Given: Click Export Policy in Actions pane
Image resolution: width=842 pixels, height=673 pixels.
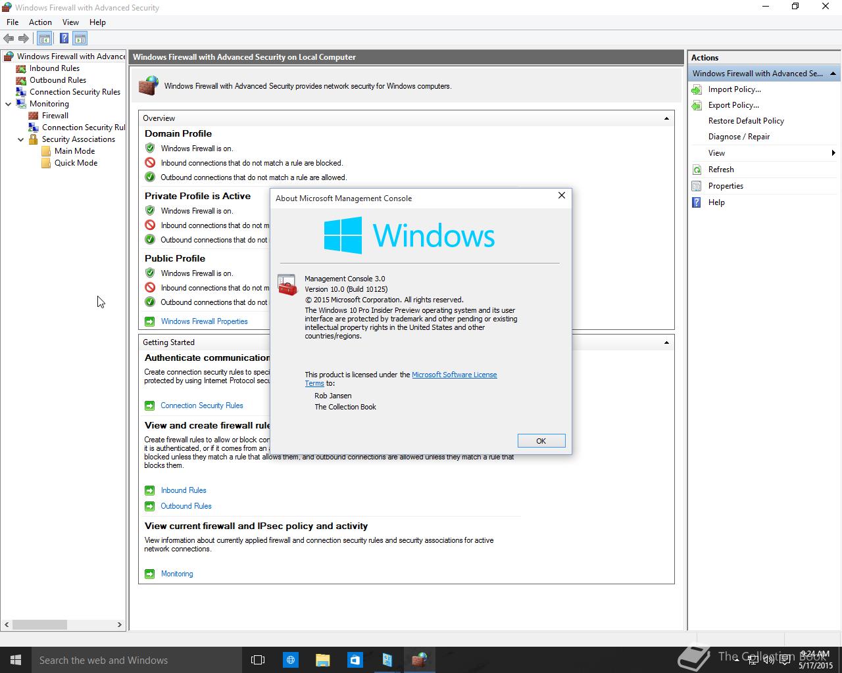Looking at the screenshot, I should (733, 105).
